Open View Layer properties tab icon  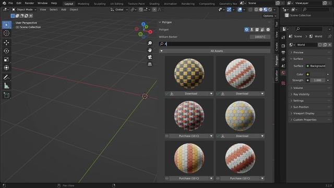click(x=283, y=59)
